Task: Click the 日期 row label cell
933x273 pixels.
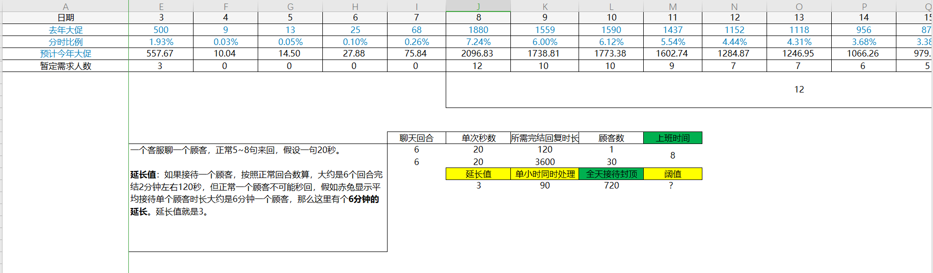Action: [66, 17]
